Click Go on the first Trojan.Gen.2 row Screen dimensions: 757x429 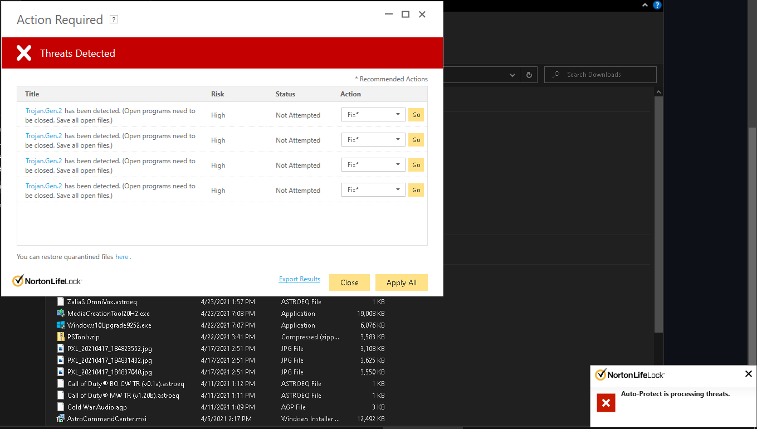coord(416,114)
